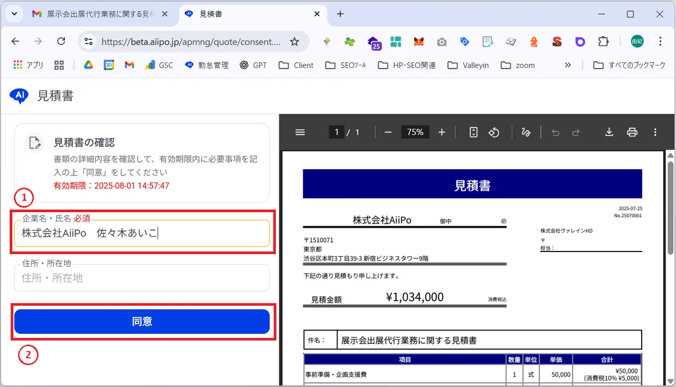This screenshot has height=387, width=676.
Task: Close the 見積書 tab
Action: (316, 14)
